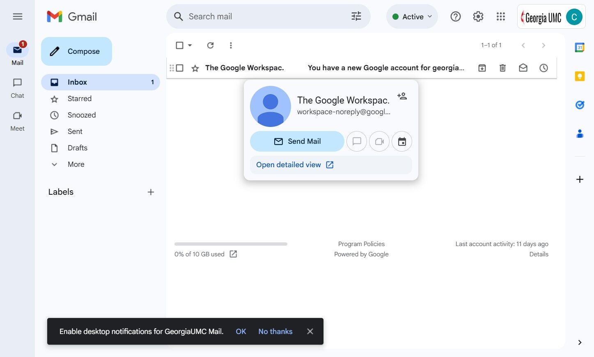
Task: Open Google Keep side panel
Action: [x=580, y=76]
